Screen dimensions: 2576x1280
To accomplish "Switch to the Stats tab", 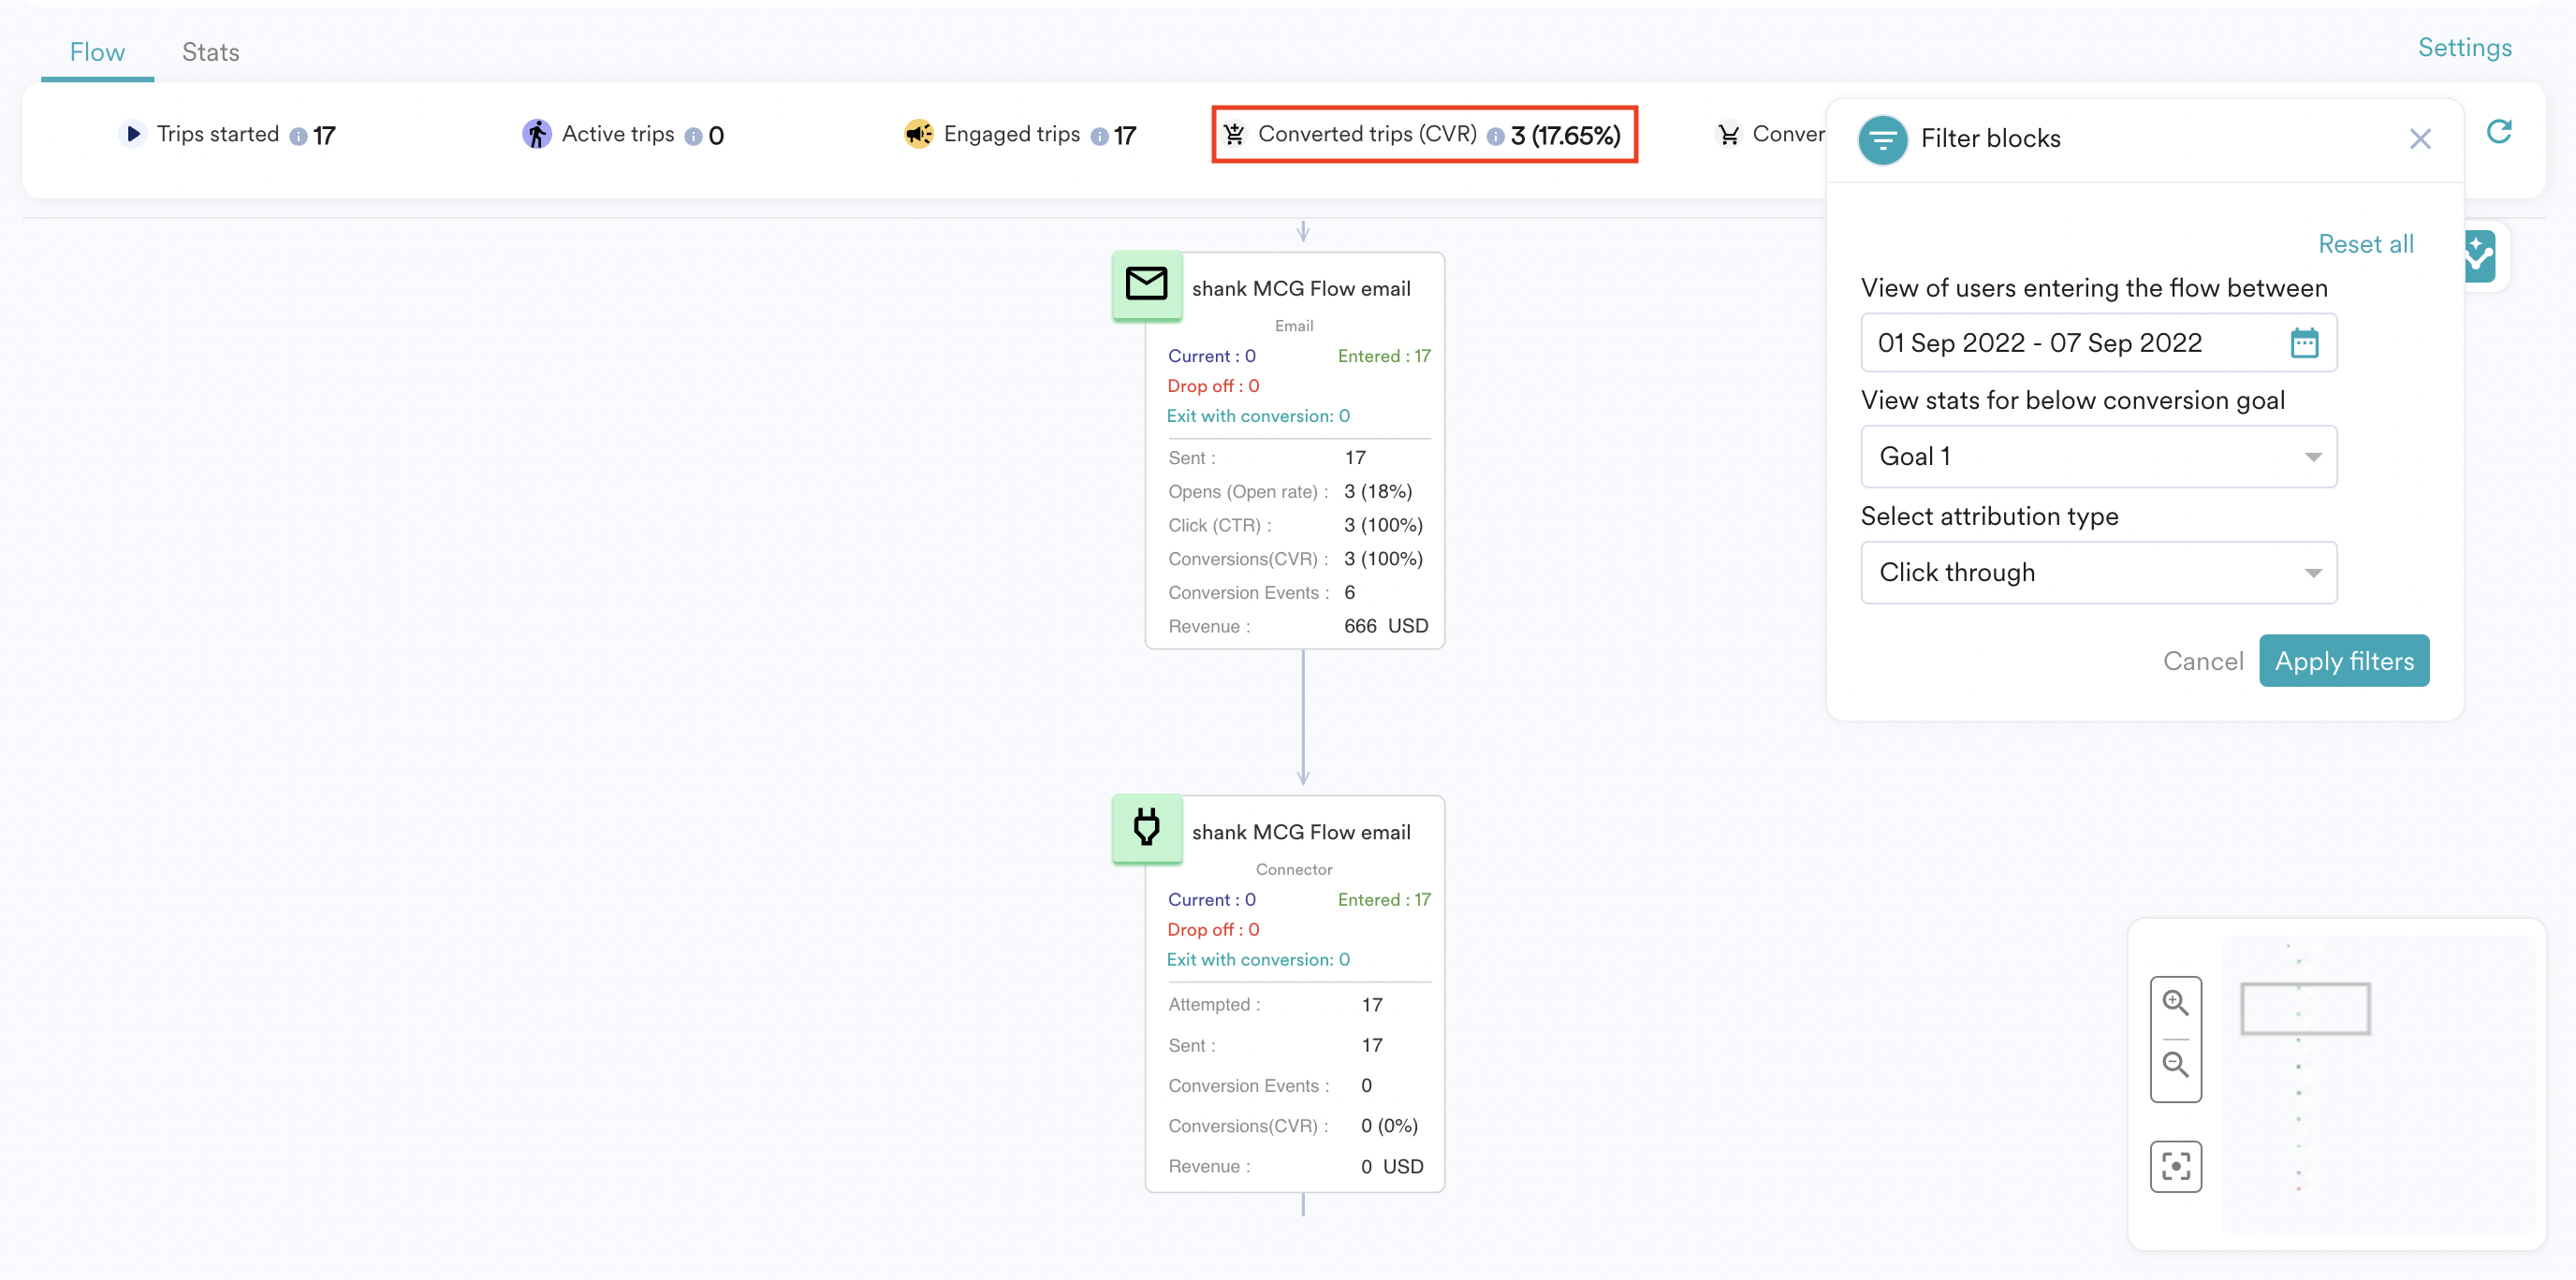I will click(210, 52).
